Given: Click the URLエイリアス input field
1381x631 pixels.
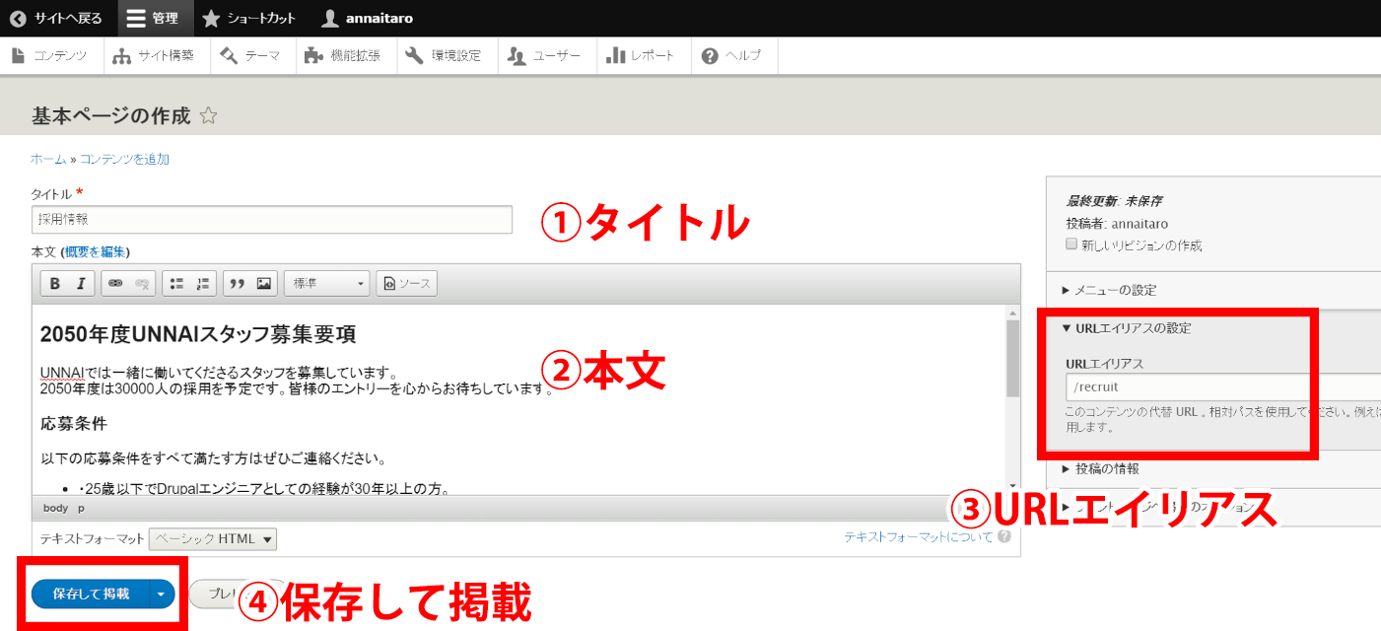Looking at the screenshot, I should pos(1222,387).
